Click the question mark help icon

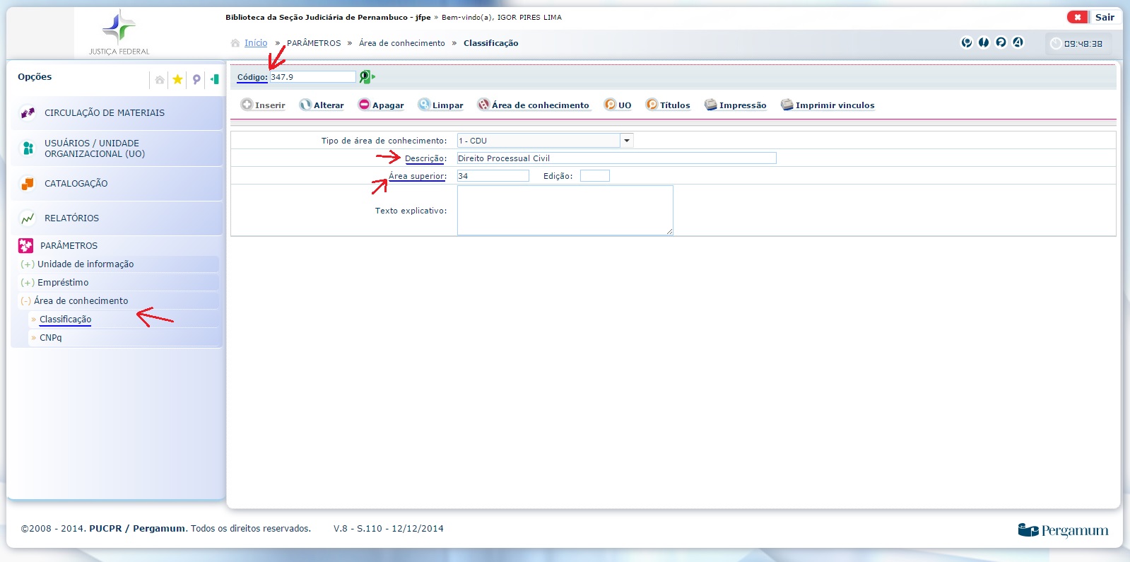click(x=1001, y=42)
